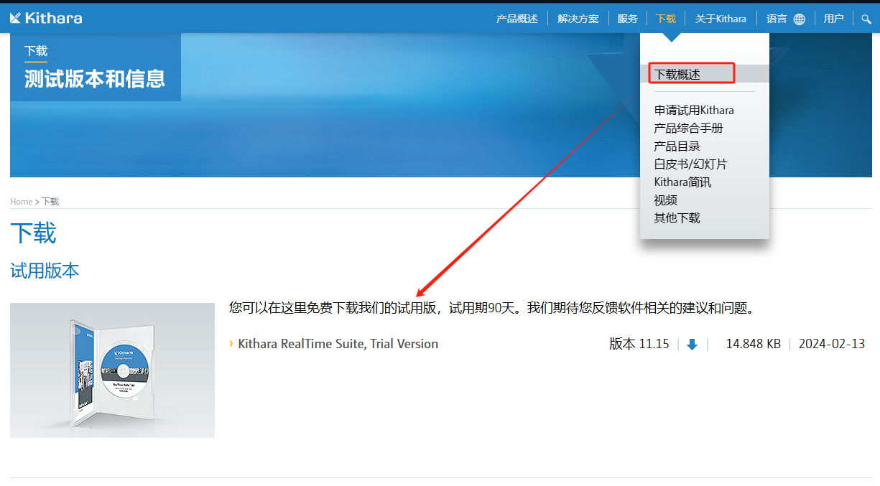The height and width of the screenshot is (486, 880).
Task: Open the 语言 language menu
Action: (x=777, y=19)
